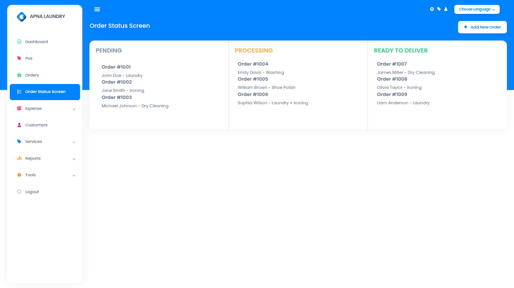The width and height of the screenshot is (514, 288).
Task: Select Order #1005 in Processing column
Action: tap(252, 79)
